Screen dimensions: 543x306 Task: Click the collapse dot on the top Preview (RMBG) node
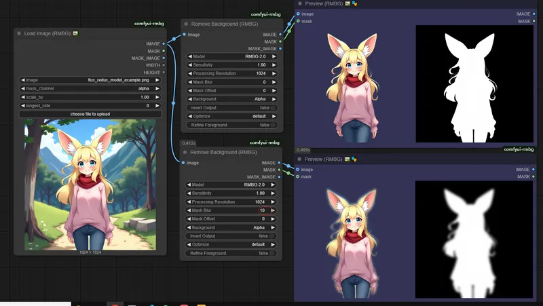[299, 3]
